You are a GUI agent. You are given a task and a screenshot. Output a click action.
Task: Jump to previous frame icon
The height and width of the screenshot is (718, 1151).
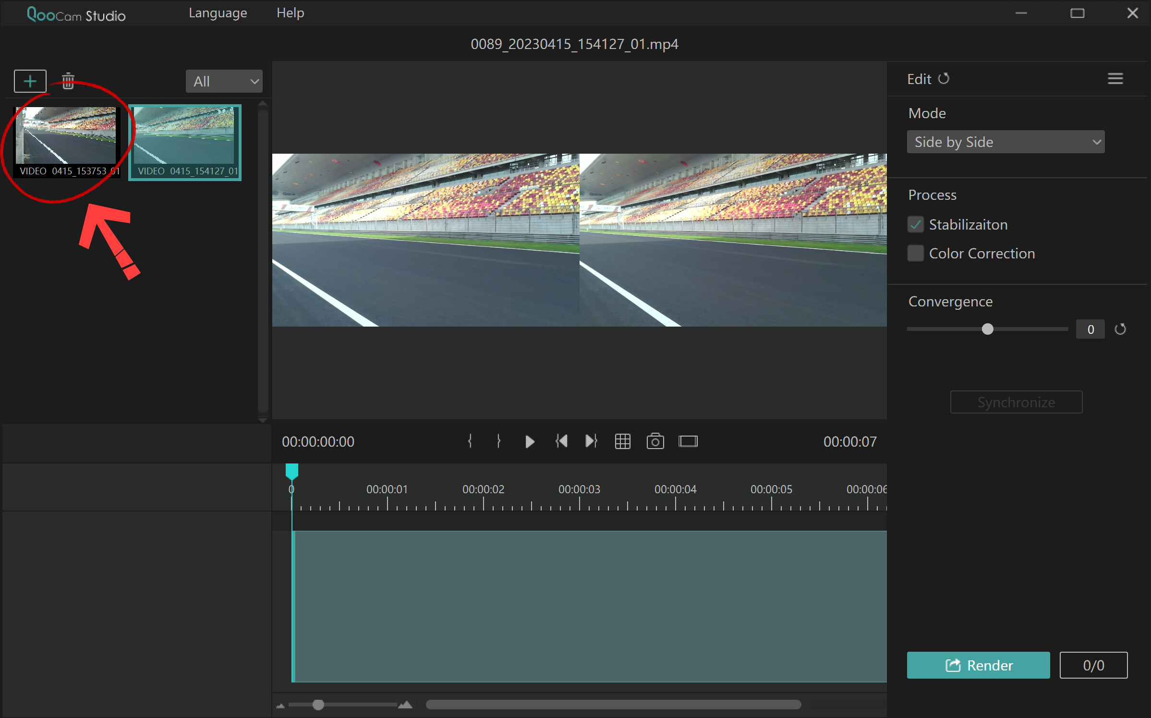(x=561, y=441)
